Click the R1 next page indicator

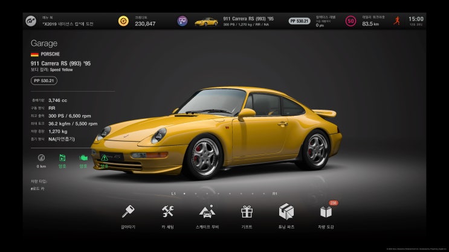[274, 194]
